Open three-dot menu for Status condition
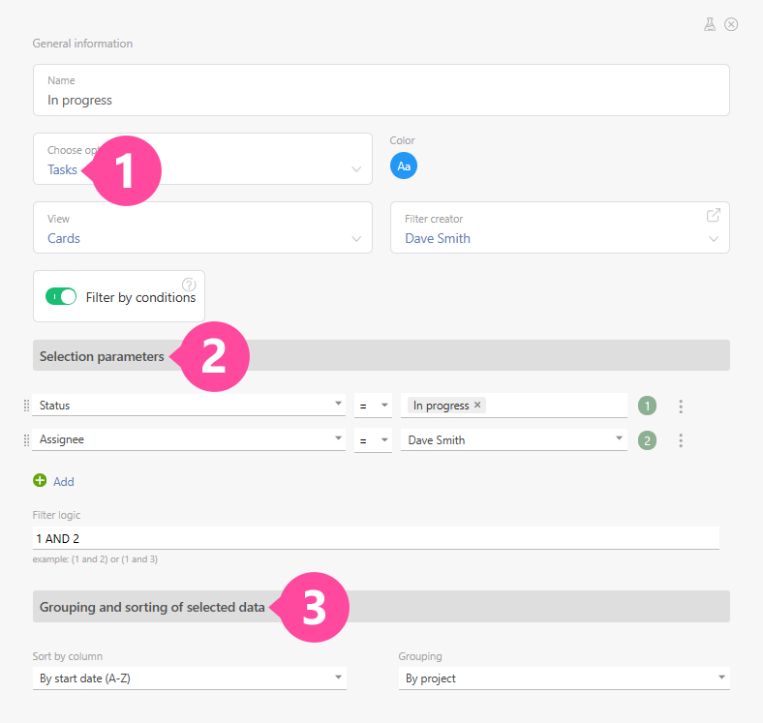763x723 pixels. pyautogui.click(x=681, y=407)
